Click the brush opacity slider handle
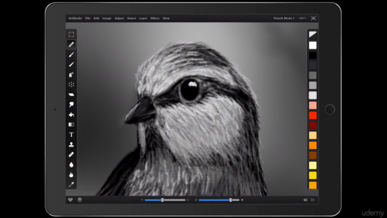The image size is (387, 218). [230, 200]
